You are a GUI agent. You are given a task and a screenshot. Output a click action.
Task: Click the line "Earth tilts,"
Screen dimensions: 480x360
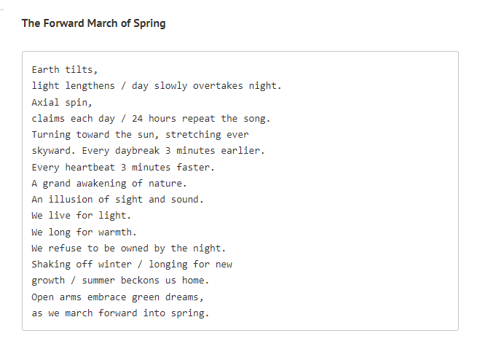(x=65, y=70)
